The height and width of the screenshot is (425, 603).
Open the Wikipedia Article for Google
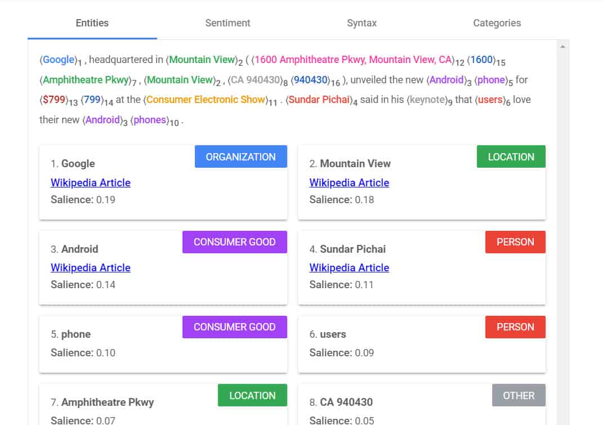[x=90, y=183]
